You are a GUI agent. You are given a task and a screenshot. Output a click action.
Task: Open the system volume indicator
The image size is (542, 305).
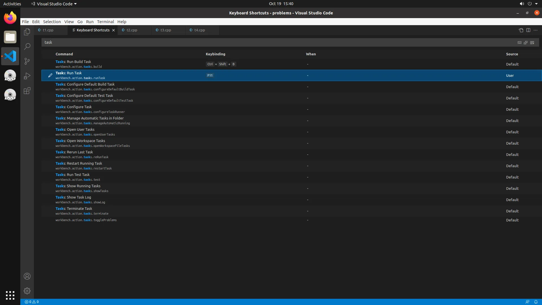(522, 4)
